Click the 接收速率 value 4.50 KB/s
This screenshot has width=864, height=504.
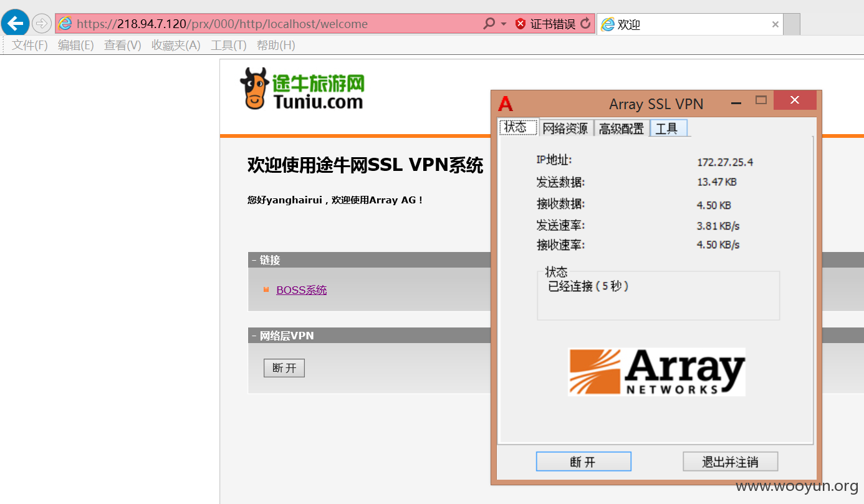[x=718, y=245]
